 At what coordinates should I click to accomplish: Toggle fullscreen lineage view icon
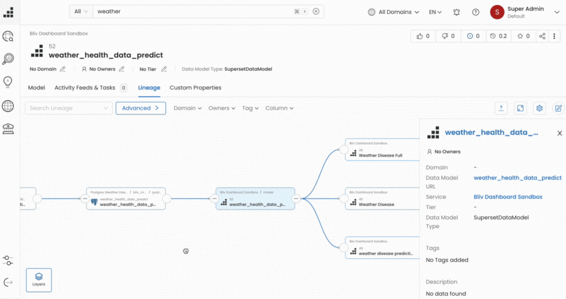(520, 108)
